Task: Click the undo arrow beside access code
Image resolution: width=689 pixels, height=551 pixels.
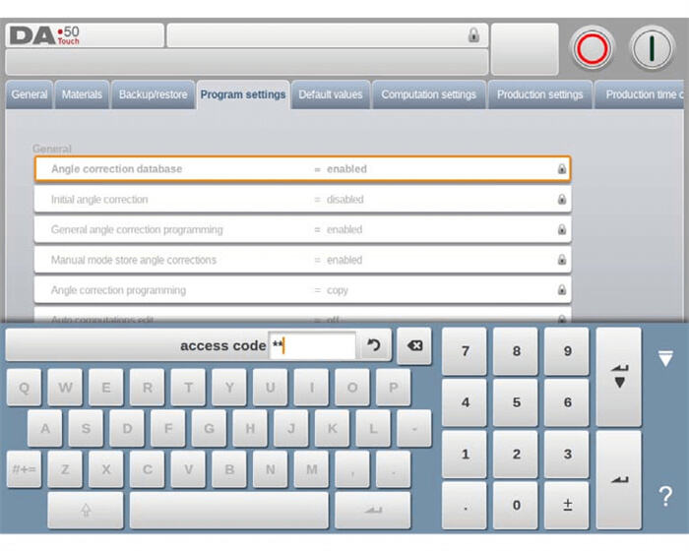Action: tap(375, 346)
